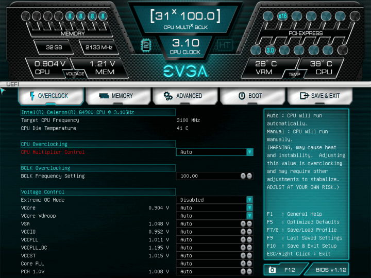The width and height of the screenshot is (371, 278).
Task: Increase VSA voltage with plus button
Action: click(243, 223)
